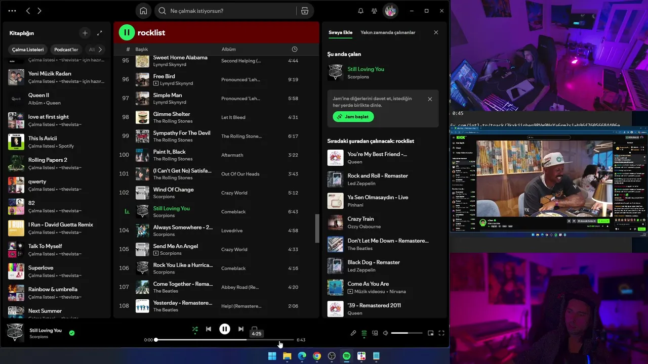Image resolution: width=648 pixels, height=364 pixels.
Task: Open the Windows Start menu
Action: tap(272, 356)
